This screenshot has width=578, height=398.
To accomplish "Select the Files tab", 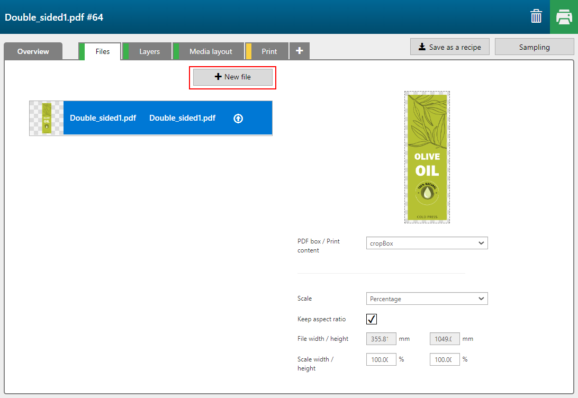I will click(103, 51).
